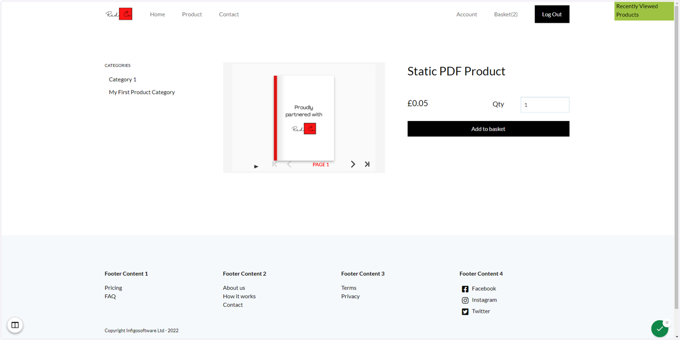
Task: Jump to first preview page
Action: (x=275, y=164)
